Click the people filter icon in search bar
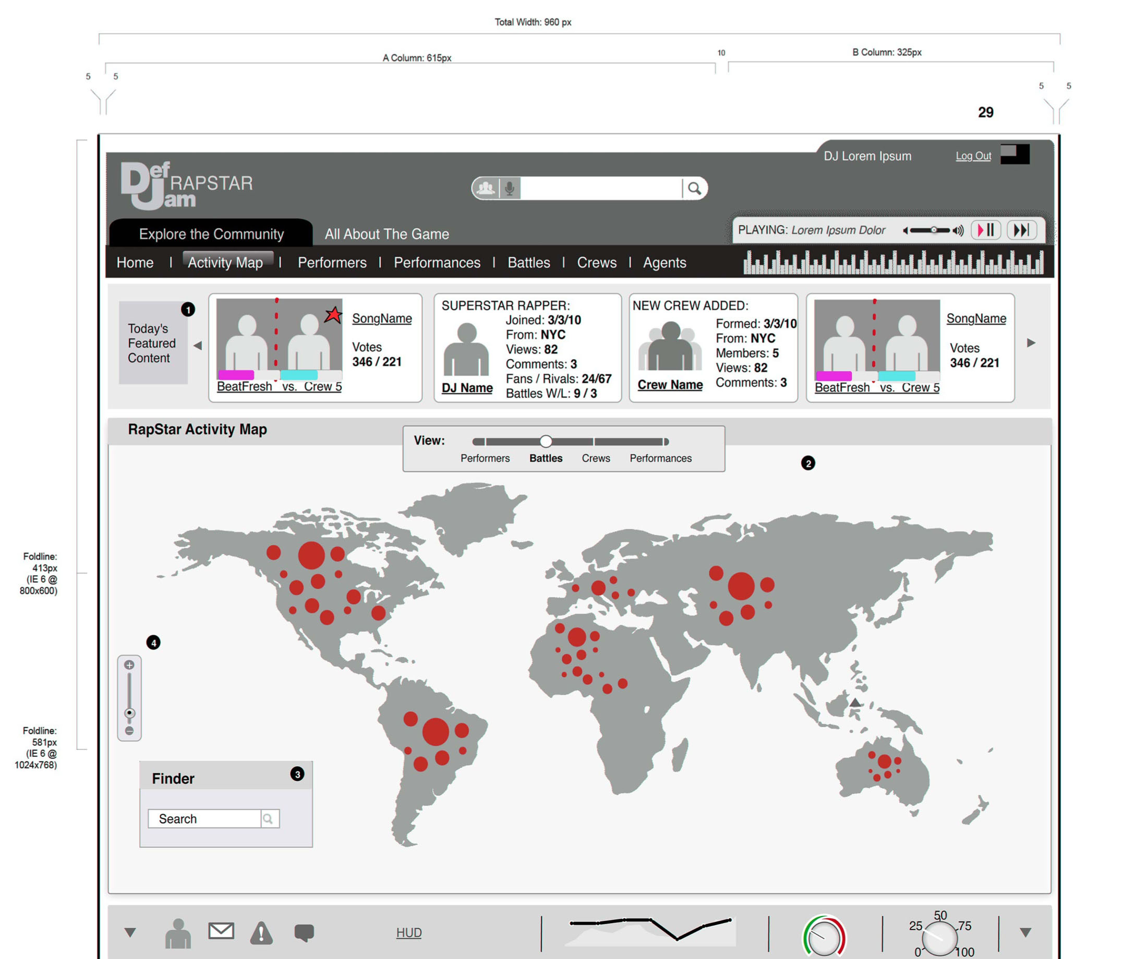The image size is (1135, 959). 485,189
